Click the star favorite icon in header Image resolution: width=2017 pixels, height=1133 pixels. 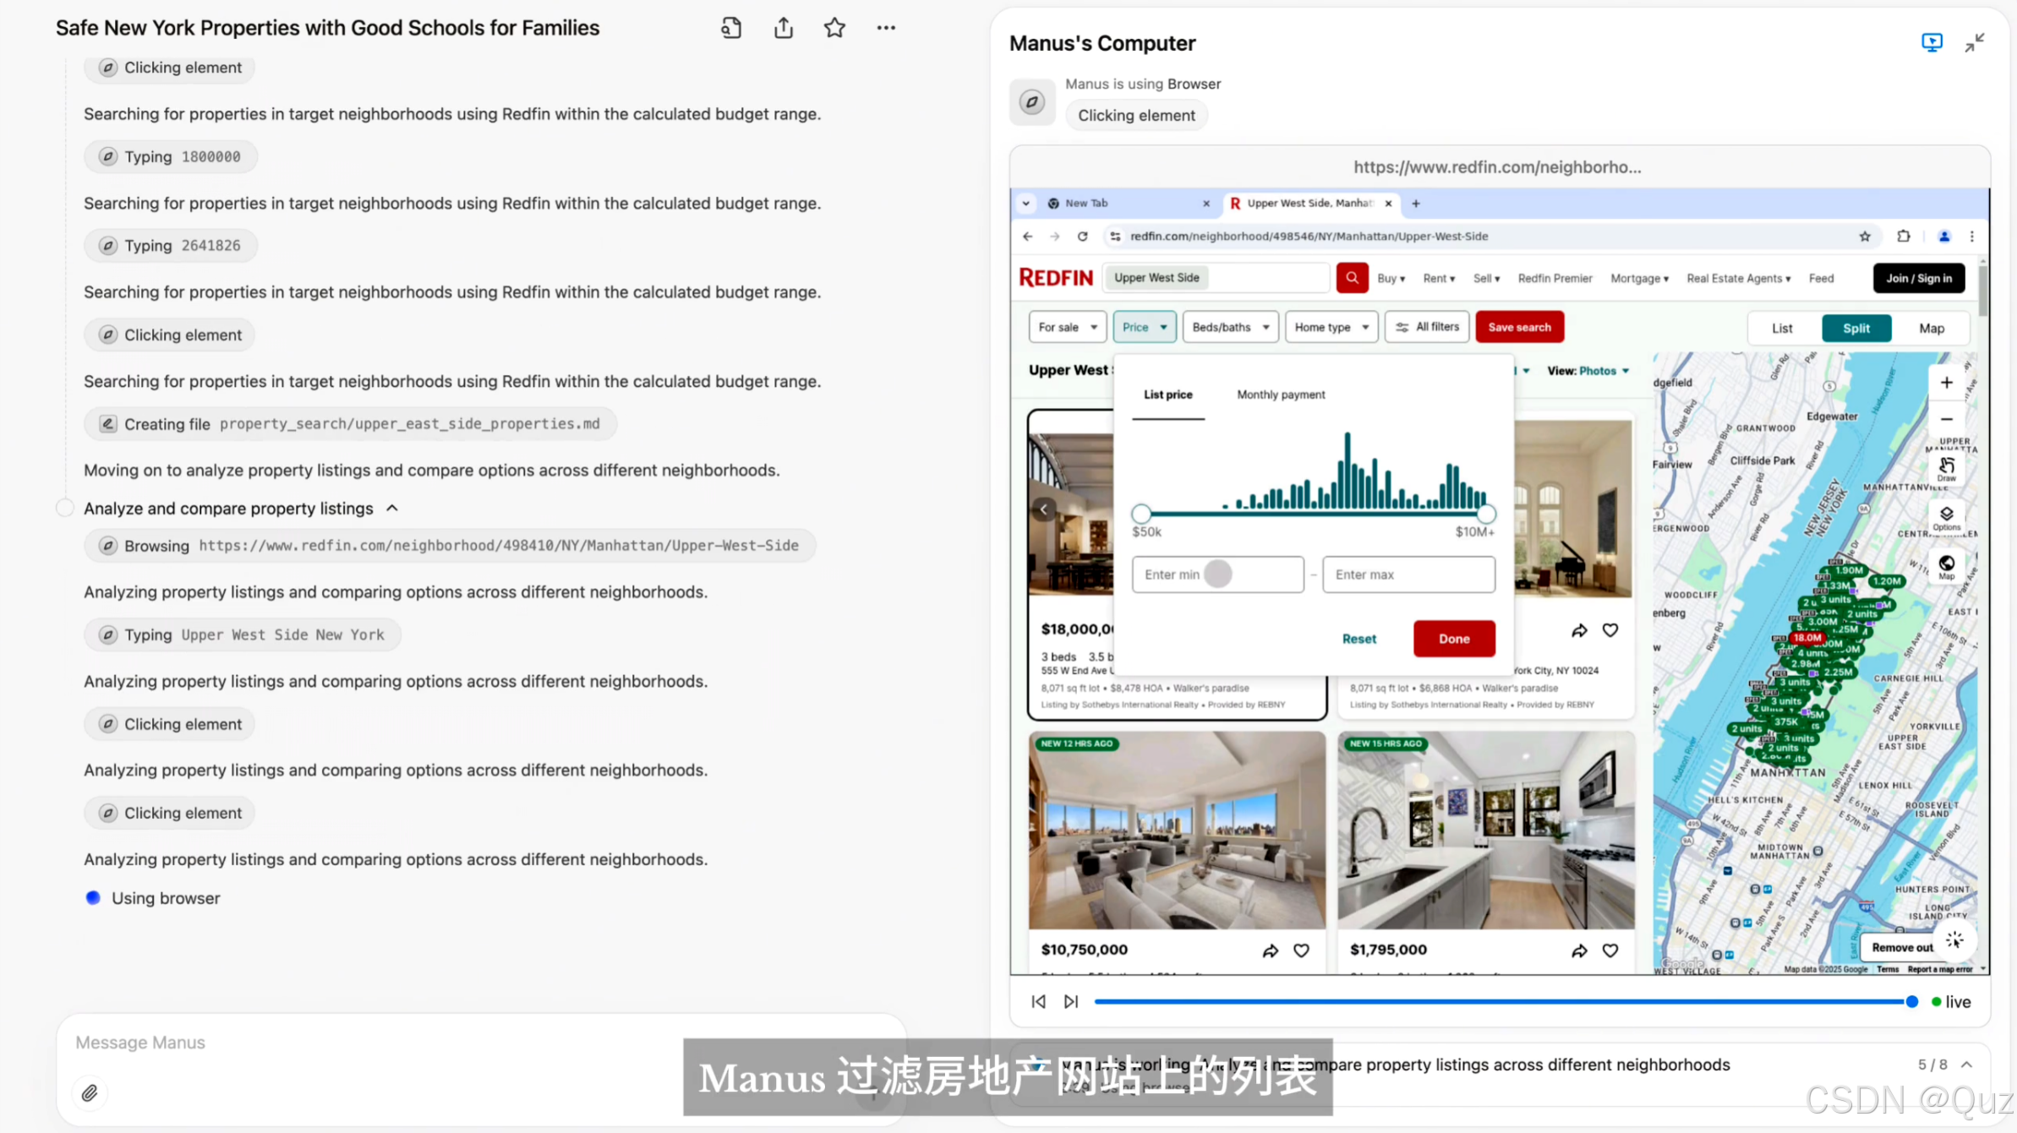834,28
